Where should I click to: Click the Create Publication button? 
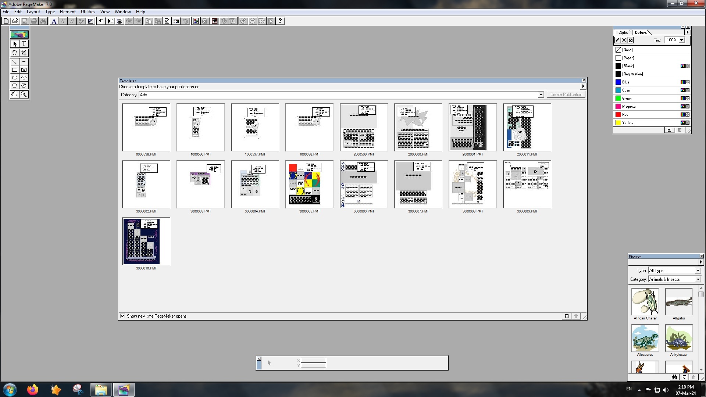tap(566, 94)
